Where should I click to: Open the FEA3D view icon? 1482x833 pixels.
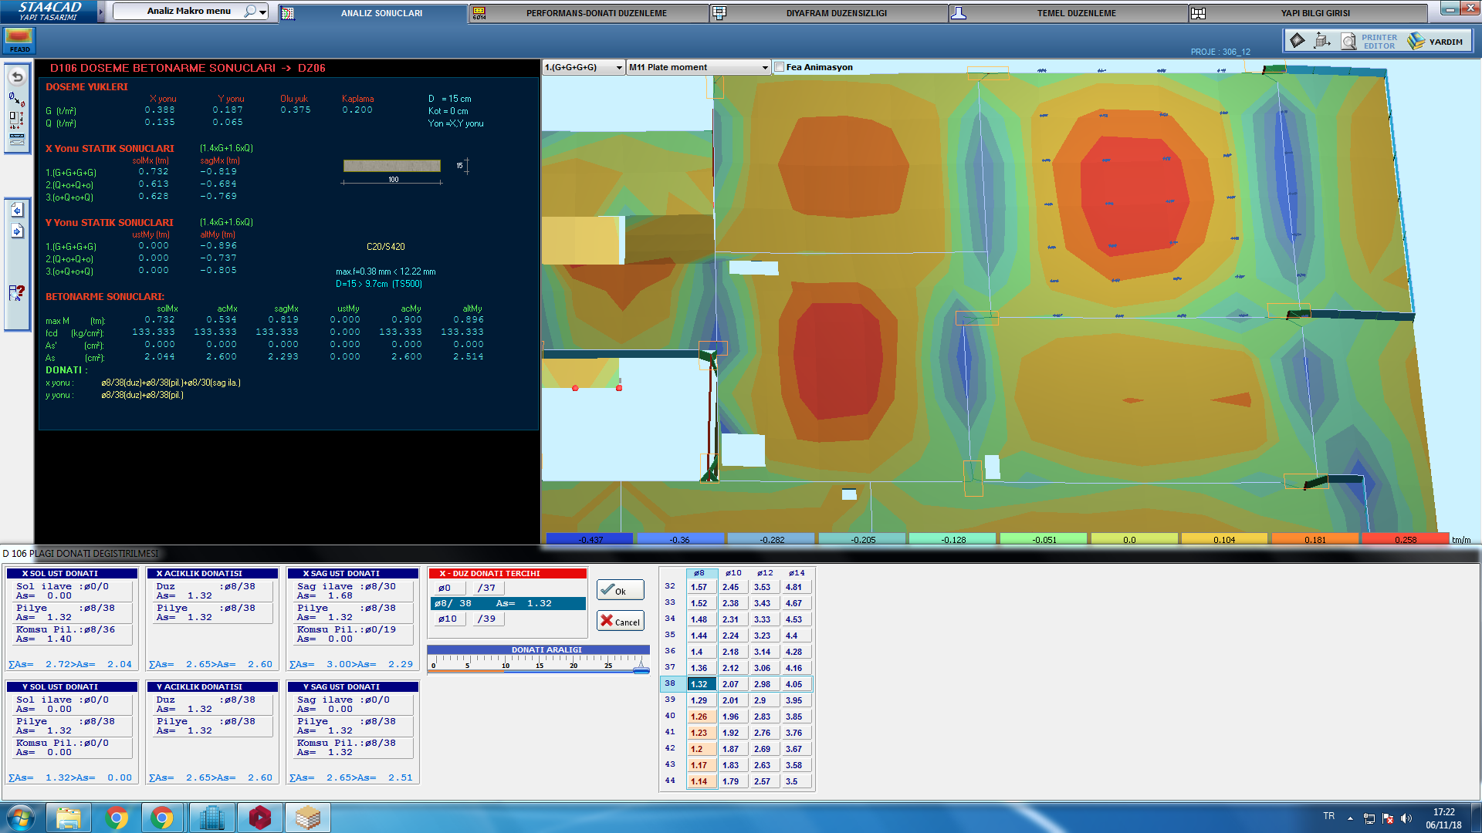pyautogui.click(x=19, y=40)
